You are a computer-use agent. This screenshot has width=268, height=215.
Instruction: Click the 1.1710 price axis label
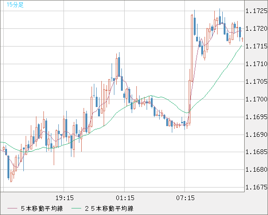[x=256, y=64]
